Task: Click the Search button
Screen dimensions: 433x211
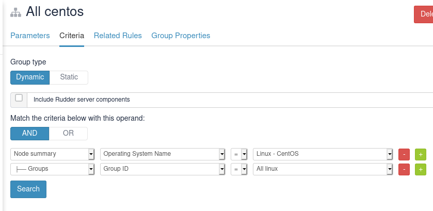Action: click(x=28, y=189)
